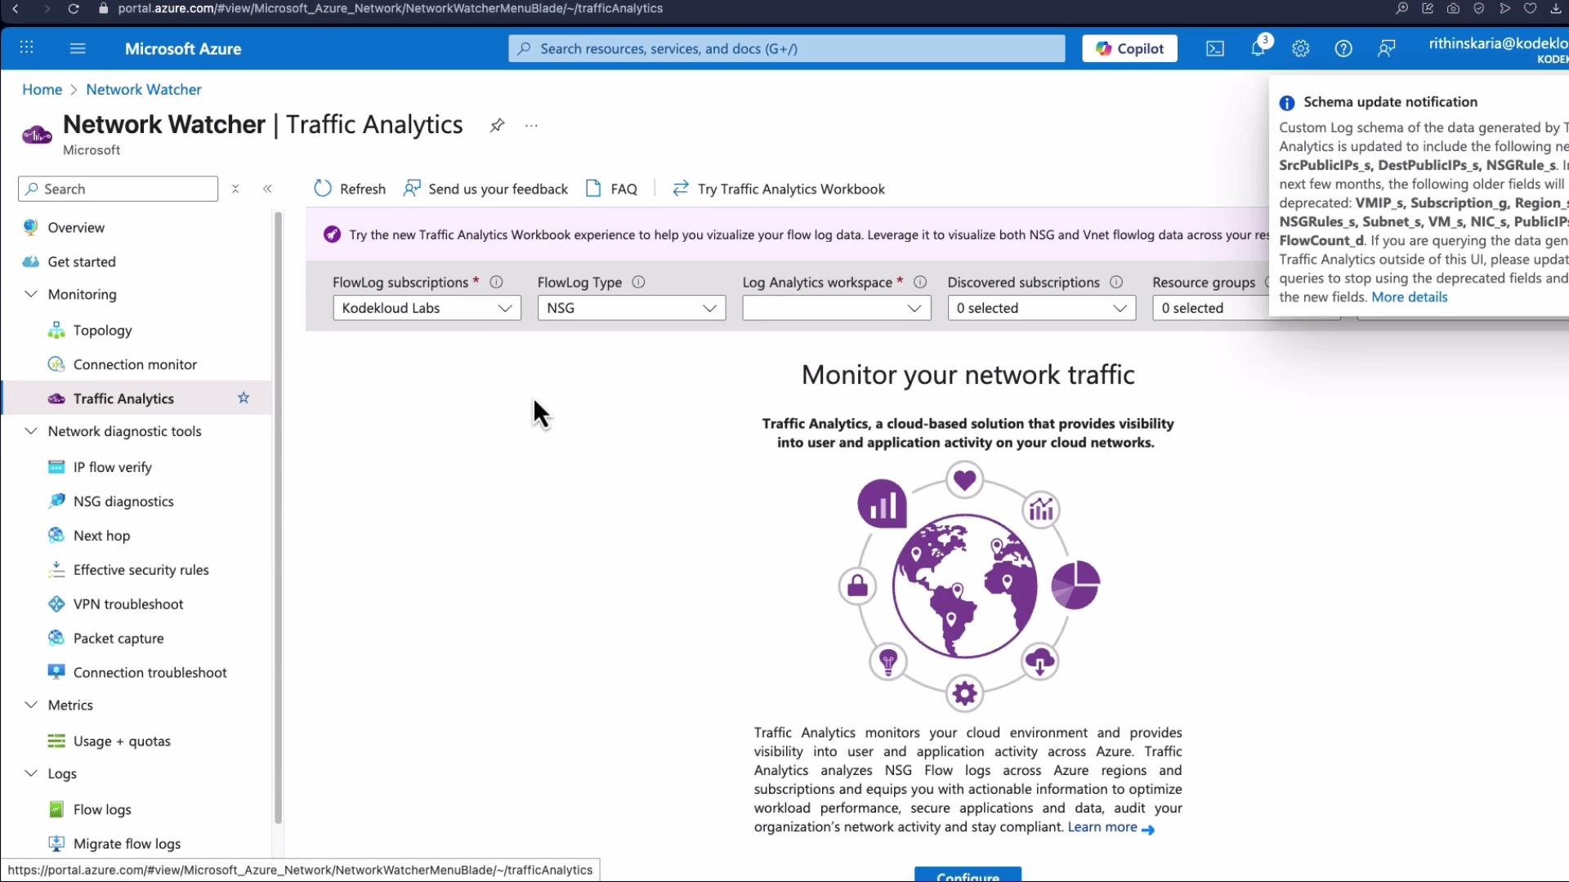Image resolution: width=1569 pixels, height=882 pixels.
Task: Collapse the Metrics section
Action: point(31,705)
